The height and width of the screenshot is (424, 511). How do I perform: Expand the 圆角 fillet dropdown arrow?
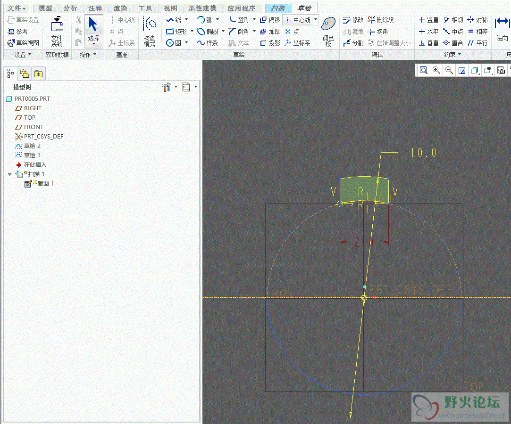click(x=254, y=19)
